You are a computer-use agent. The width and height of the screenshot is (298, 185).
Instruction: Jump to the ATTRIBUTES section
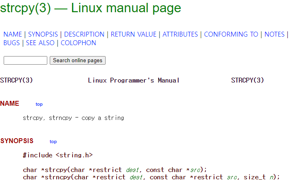(x=180, y=34)
